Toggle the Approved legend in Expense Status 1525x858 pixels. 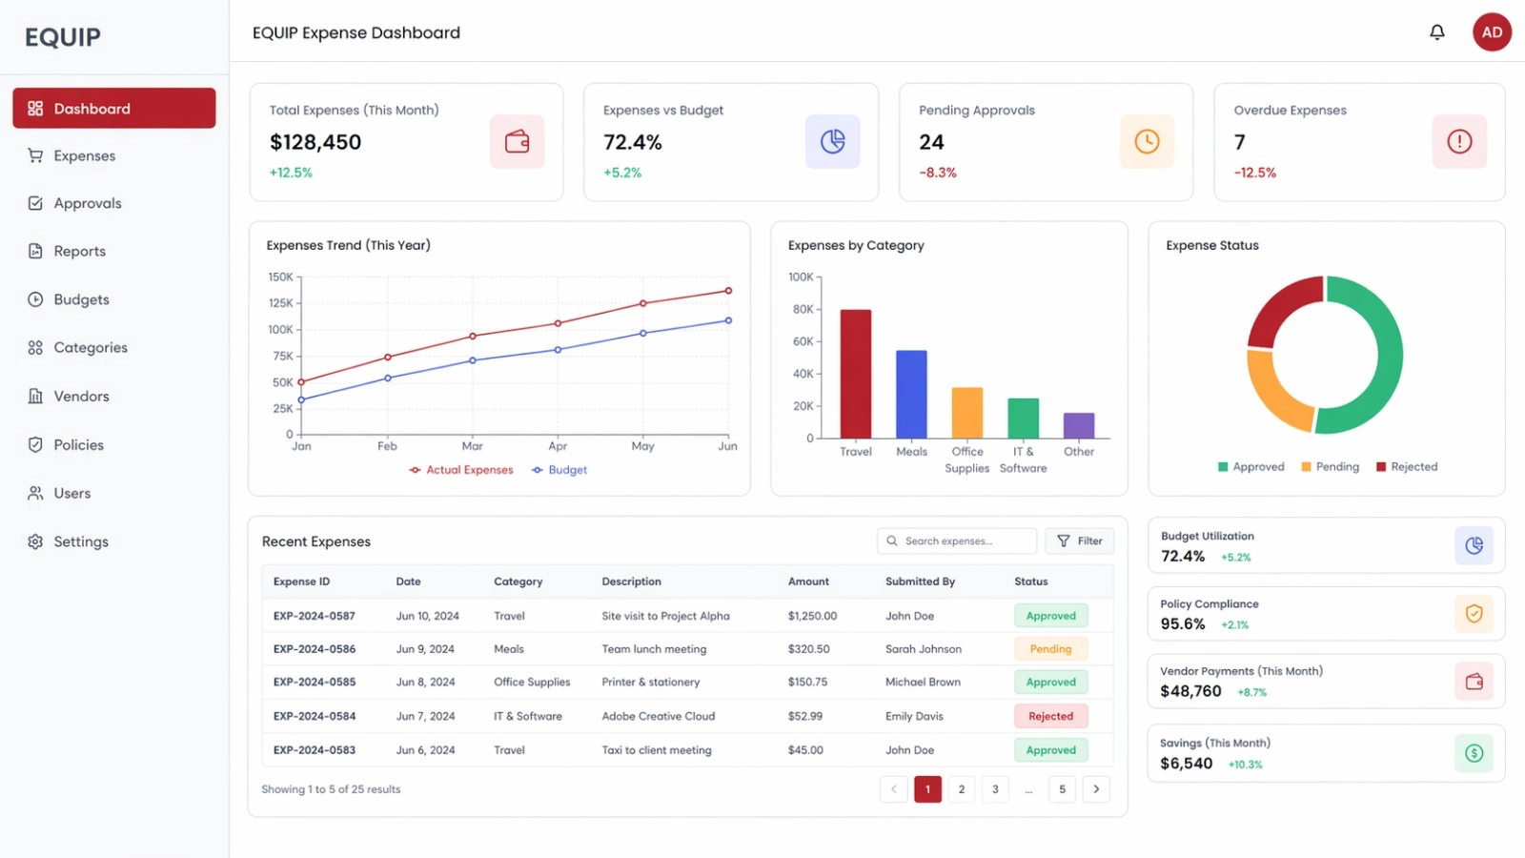[x=1250, y=467]
